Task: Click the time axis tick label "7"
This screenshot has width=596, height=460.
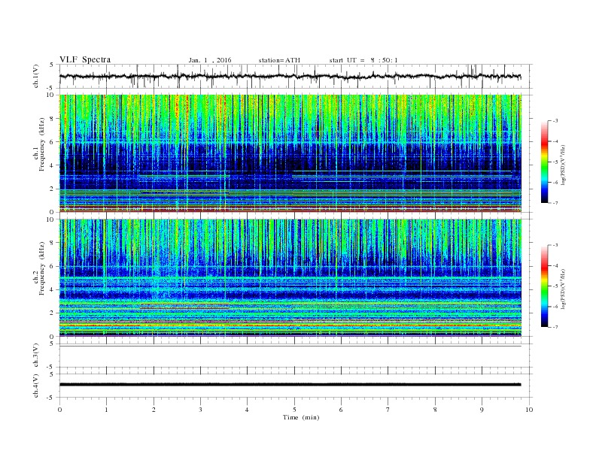Action: click(x=388, y=410)
